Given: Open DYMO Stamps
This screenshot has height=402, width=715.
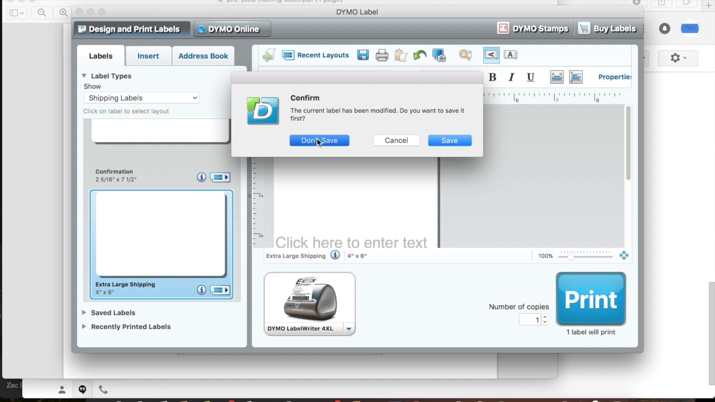Looking at the screenshot, I should coord(533,28).
